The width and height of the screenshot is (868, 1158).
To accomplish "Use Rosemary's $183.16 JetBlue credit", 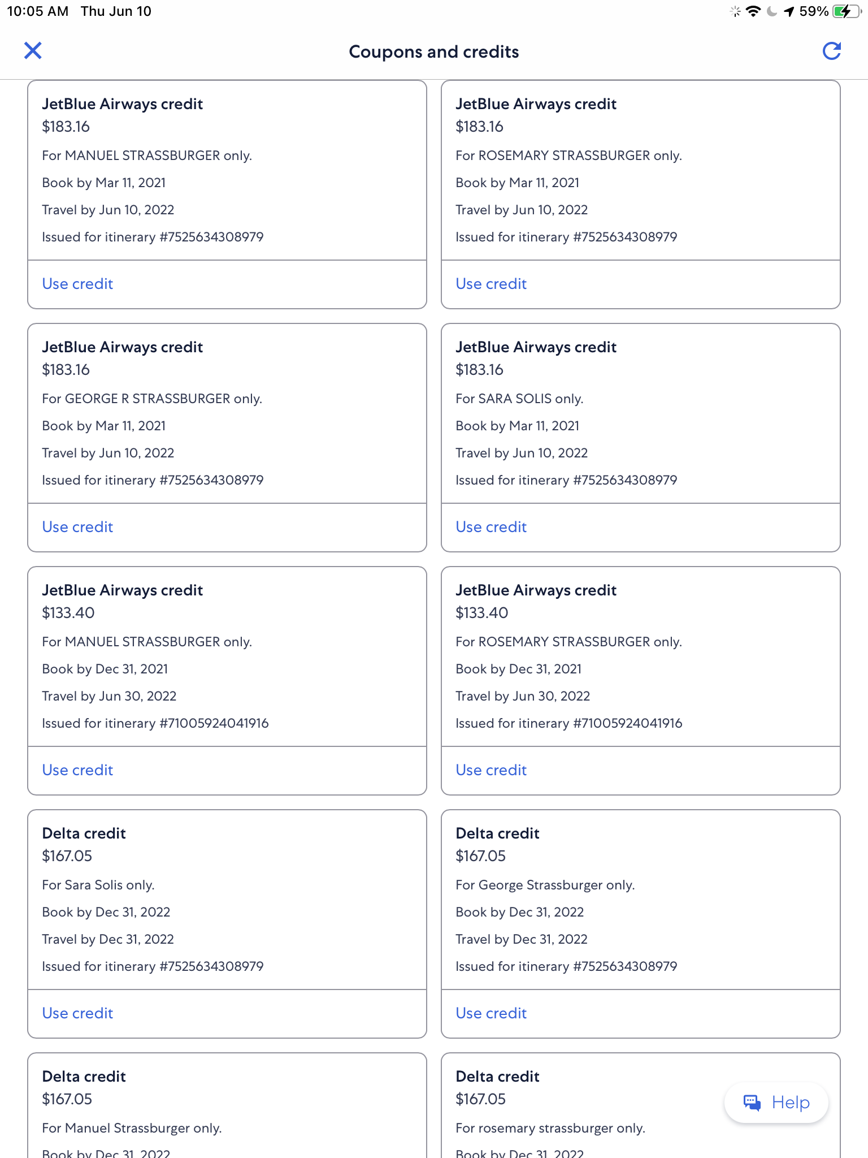I will (x=491, y=284).
